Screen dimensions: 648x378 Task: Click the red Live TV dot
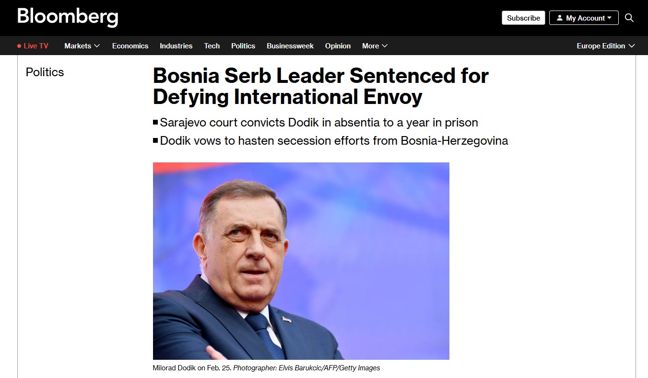click(x=19, y=46)
